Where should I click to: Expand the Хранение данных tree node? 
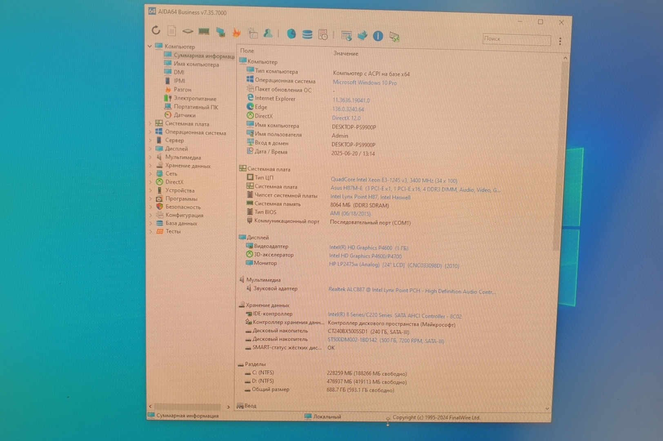(150, 165)
